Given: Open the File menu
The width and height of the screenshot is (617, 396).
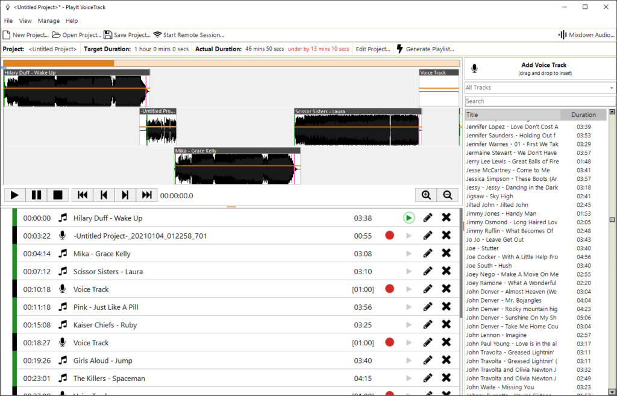Looking at the screenshot, I should pyautogui.click(x=8, y=21).
